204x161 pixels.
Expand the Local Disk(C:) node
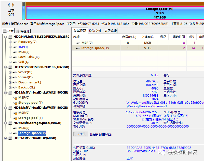point(10,57)
